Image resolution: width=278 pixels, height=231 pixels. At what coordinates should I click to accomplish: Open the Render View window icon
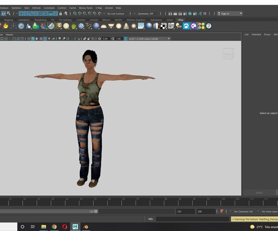pos(170,13)
